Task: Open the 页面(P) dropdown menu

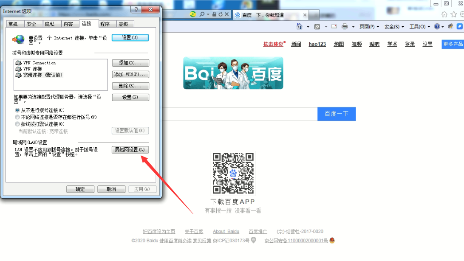Action: (369, 27)
